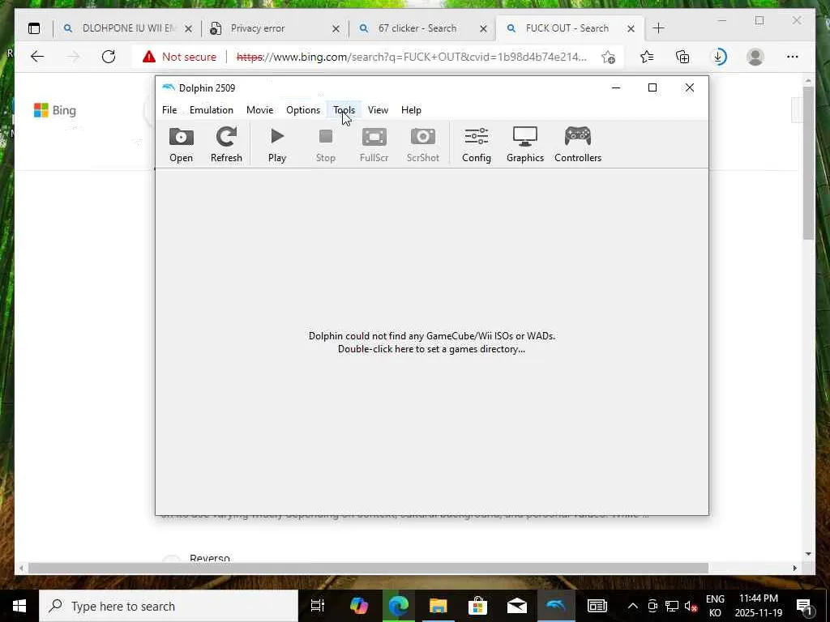Click the network tray icon
The width and height of the screenshot is (830, 622).
(672, 606)
